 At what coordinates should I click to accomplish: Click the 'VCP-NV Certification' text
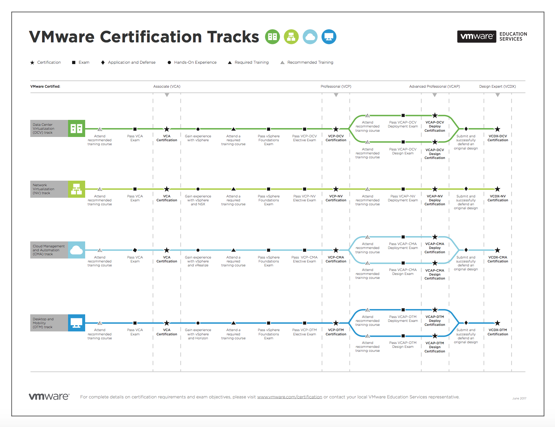click(336, 198)
